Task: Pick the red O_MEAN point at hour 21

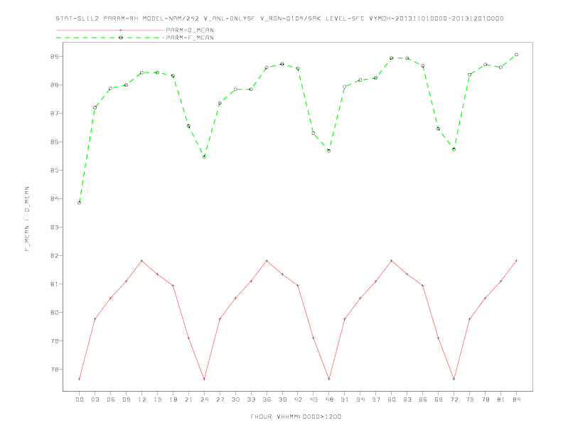Action: point(188,338)
